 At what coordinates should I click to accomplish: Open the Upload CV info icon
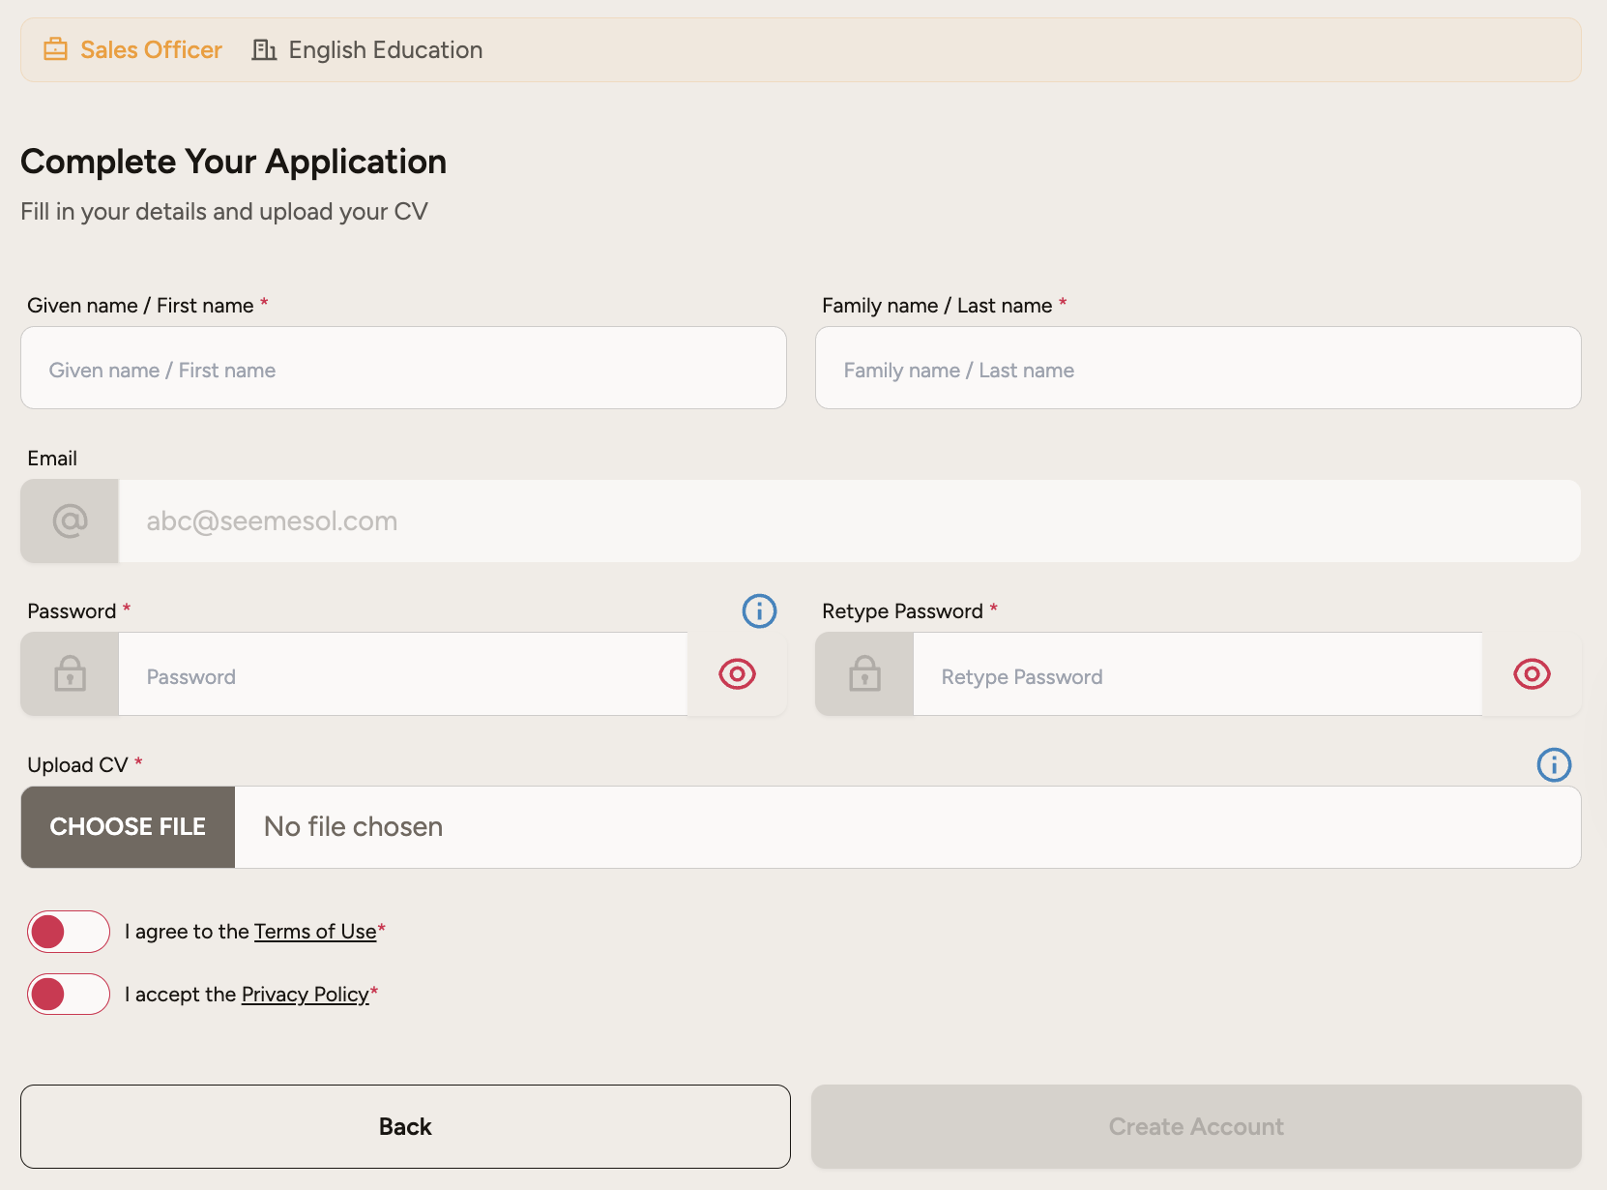point(1554,765)
